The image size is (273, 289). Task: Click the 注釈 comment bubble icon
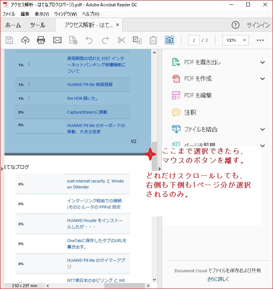click(176, 112)
